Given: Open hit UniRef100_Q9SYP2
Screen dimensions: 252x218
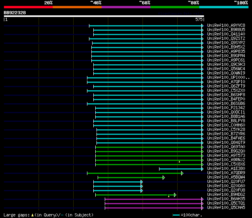Looking at the screenshot, I should [226, 43].
